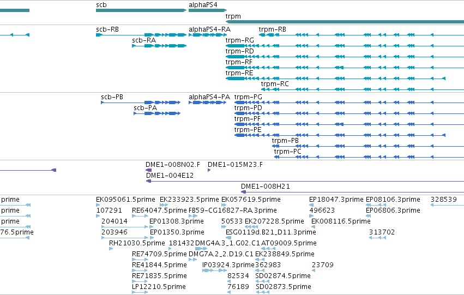Select the trpm-RB transcript label
This screenshot has height=295, width=464.
(x=272, y=29)
